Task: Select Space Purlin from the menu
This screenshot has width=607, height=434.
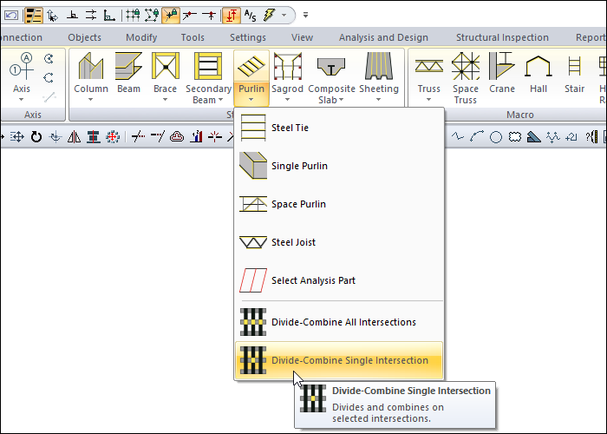Action: pos(339,204)
